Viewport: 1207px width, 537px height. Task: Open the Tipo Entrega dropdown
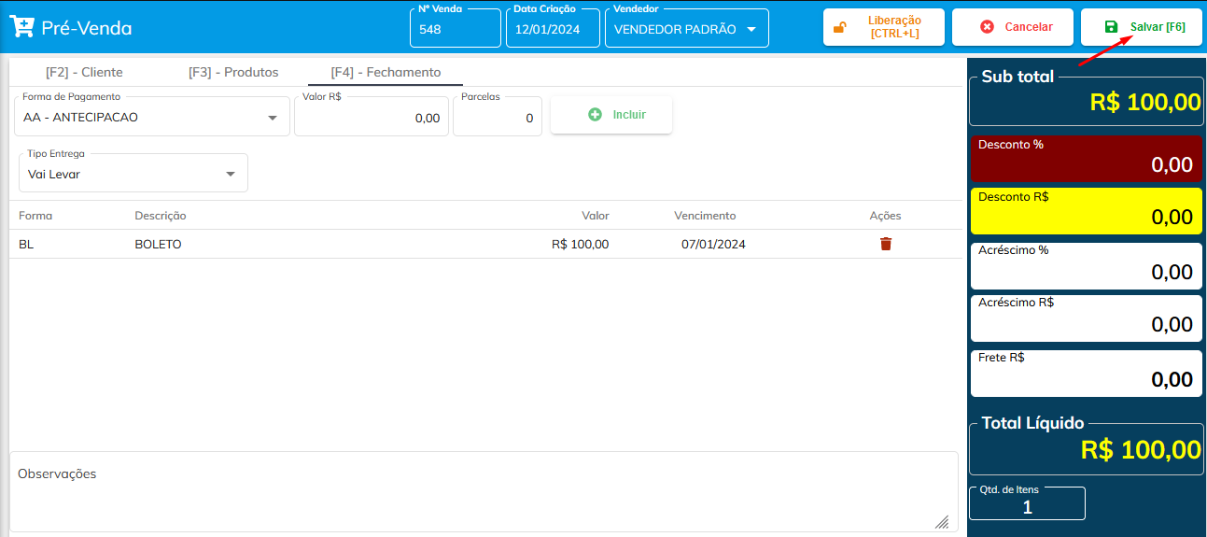click(x=133, y=173)
